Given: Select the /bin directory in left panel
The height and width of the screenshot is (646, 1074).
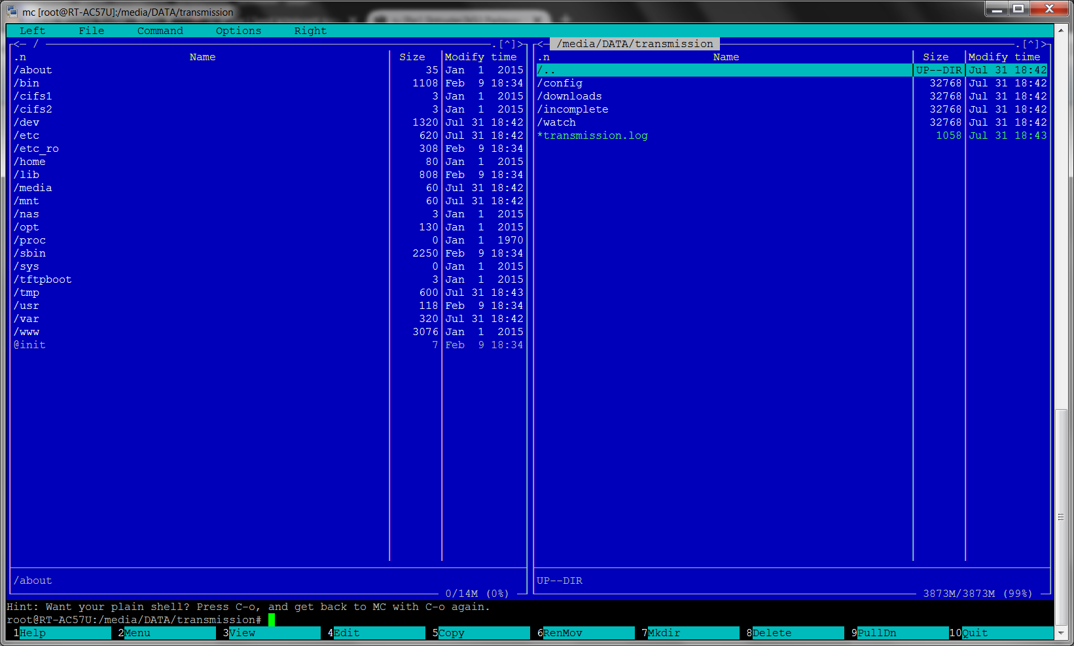Looking at the screenshot, I should coord(268,83).
